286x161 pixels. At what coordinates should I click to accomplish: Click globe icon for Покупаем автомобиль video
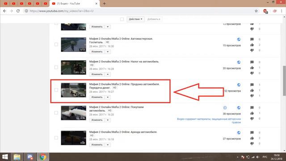click(x=239, y=108)
